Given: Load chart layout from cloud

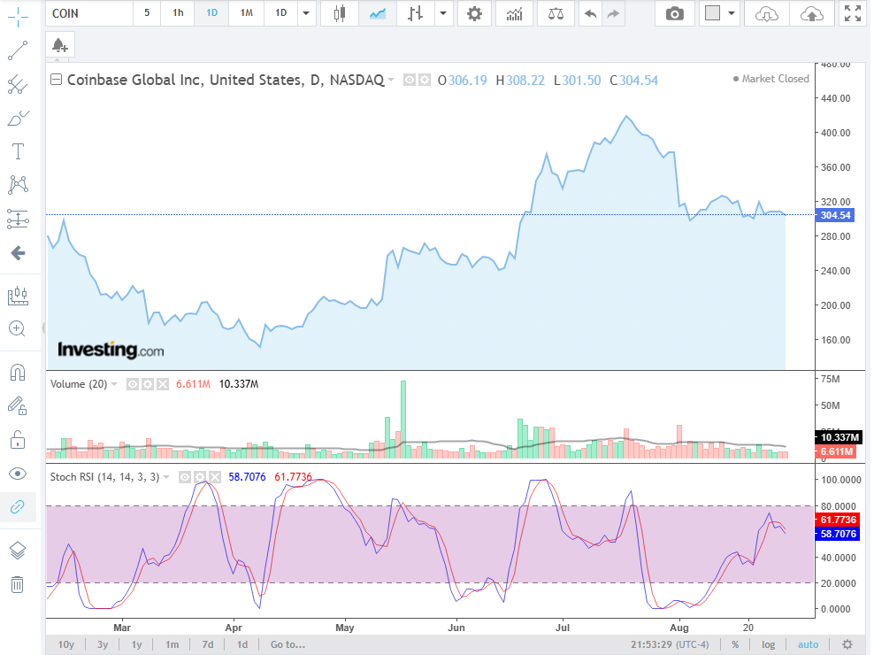Looking at the screenshot, I should [766, 13].
